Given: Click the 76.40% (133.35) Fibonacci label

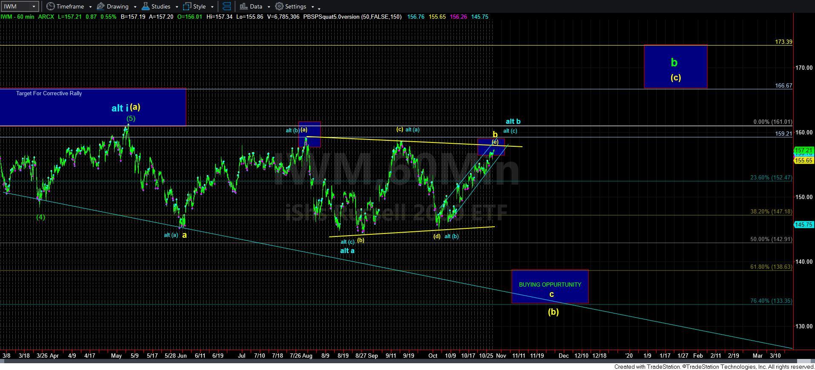Looking at the screenshot, I should point(771,301).
